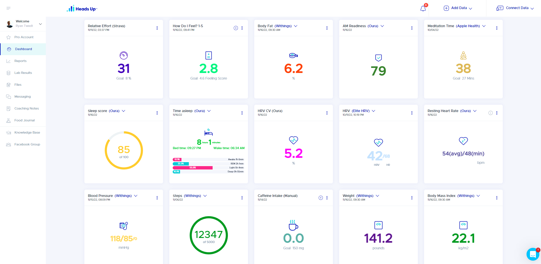The image size is (541, 264).
Task: Open Steps card three-dot menu
Action: [x=242, y=198]
